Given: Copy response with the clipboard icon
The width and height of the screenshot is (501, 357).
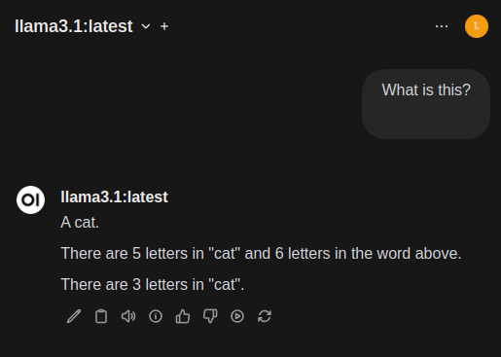Looking at the screenshot, I should tap(101, 316).
